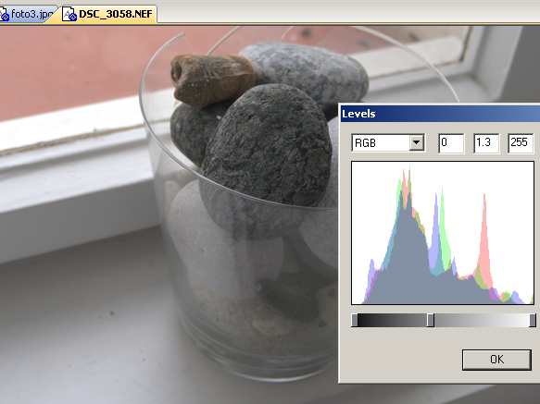540x404 pixels.
Task: Click the RGB channel combo box text
Action: tap(381, 142)
